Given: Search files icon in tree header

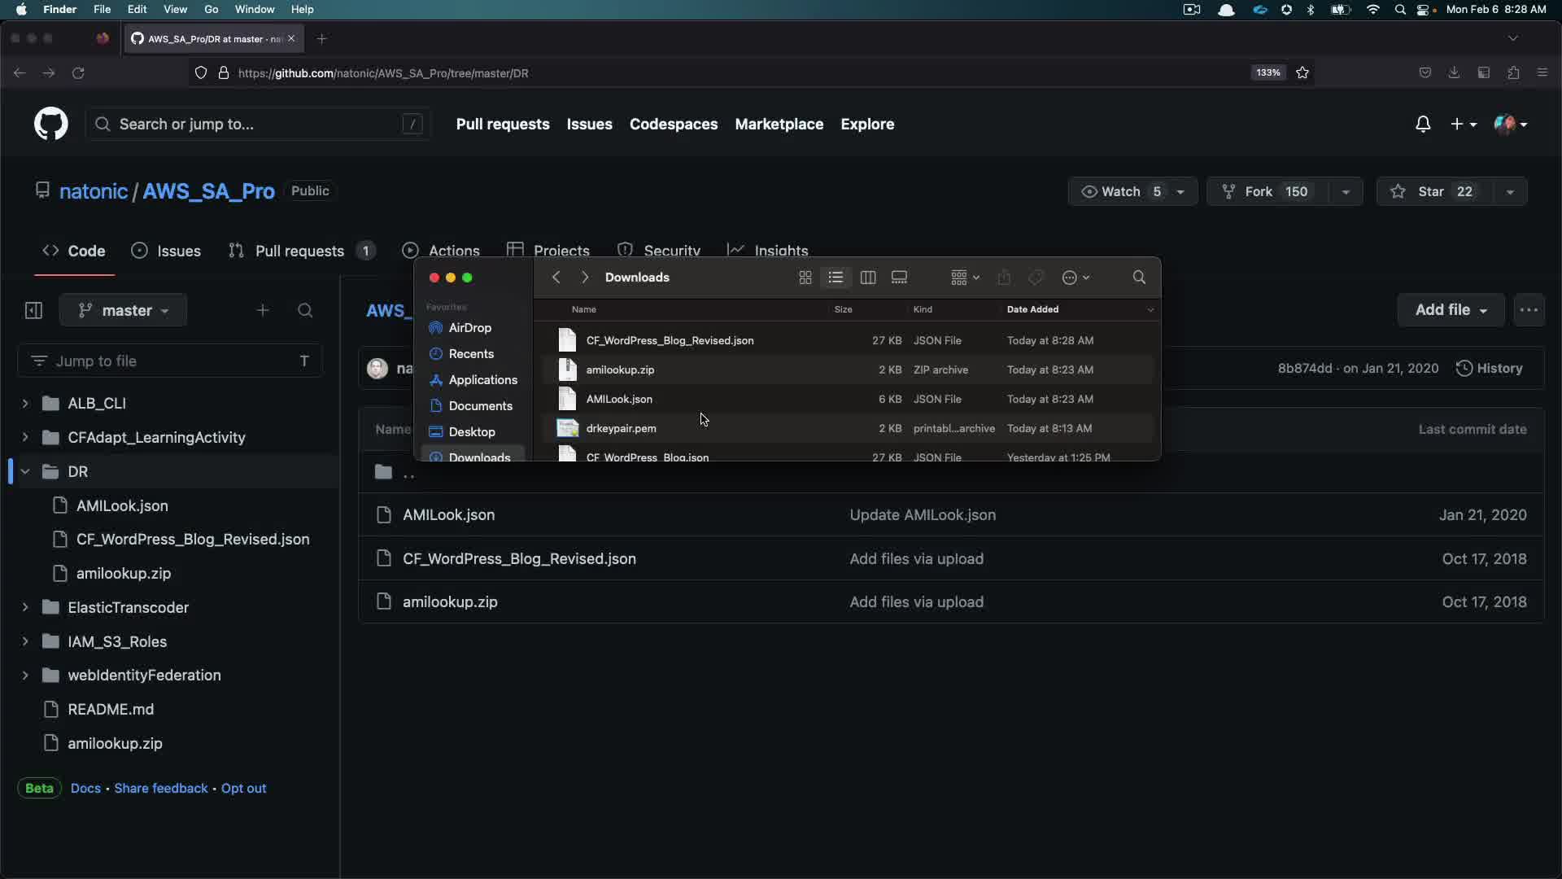Looking at the screenshot, I should pos(305,310).
